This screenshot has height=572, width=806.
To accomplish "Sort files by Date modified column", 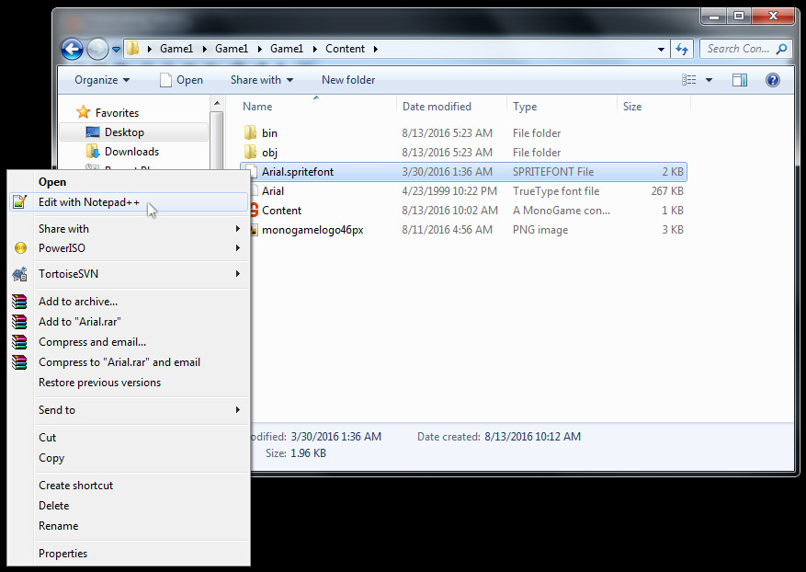I will point(437,107).
